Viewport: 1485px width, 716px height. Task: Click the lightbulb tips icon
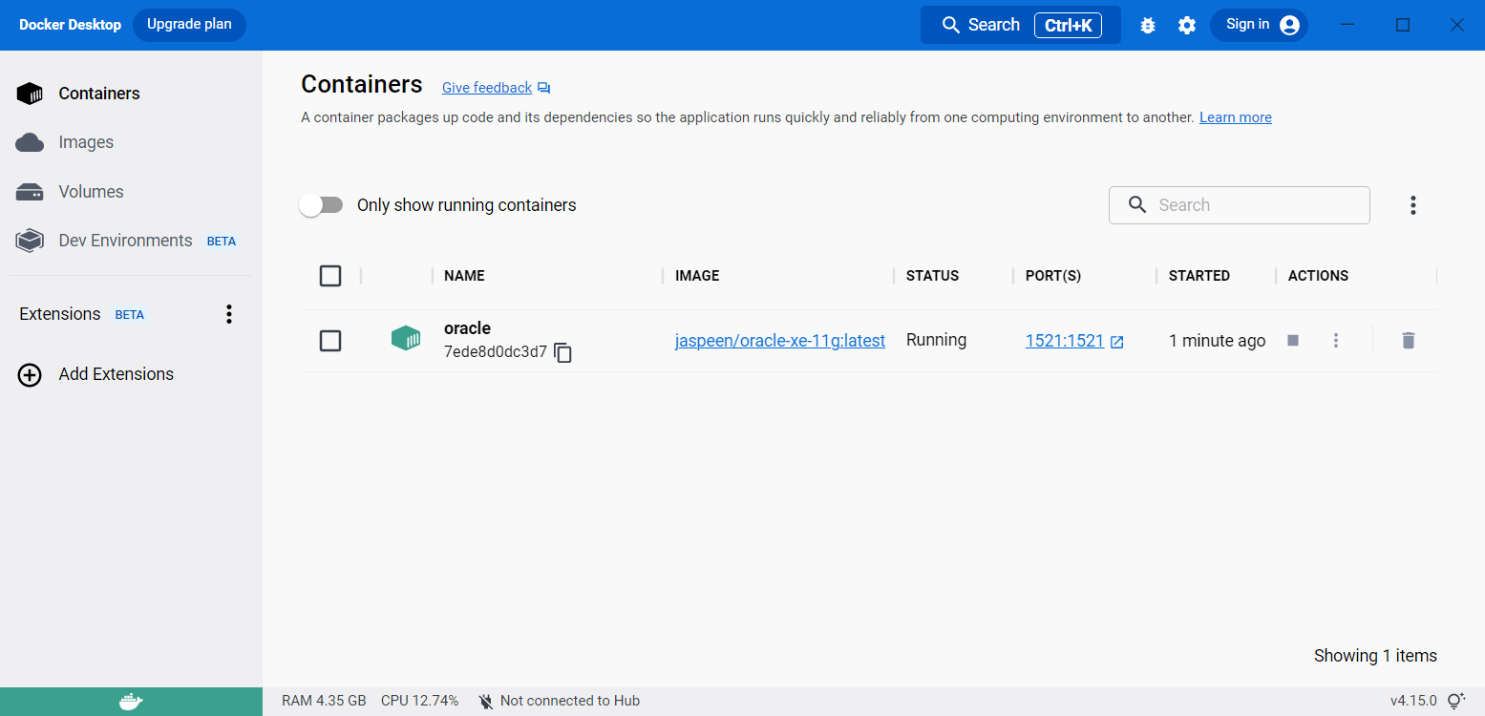click(1455, 701)
